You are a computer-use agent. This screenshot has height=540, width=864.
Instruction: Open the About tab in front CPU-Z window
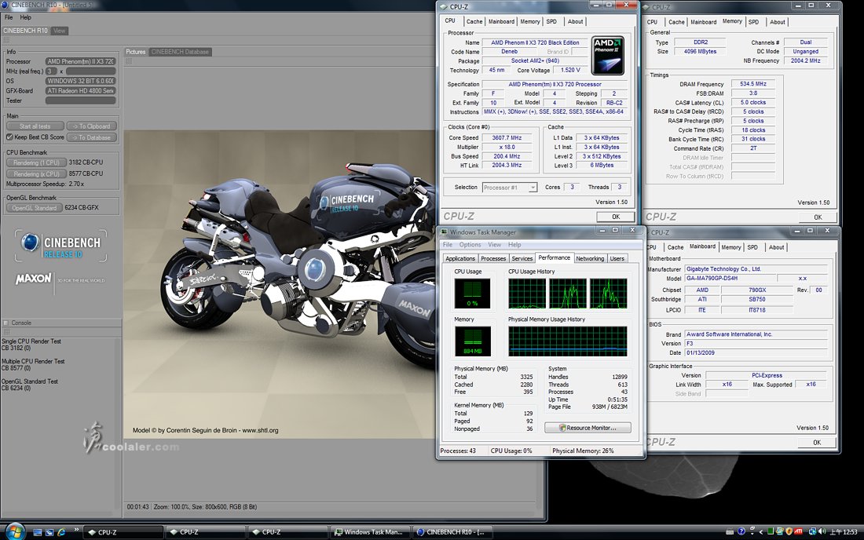[x=575, y=21]
